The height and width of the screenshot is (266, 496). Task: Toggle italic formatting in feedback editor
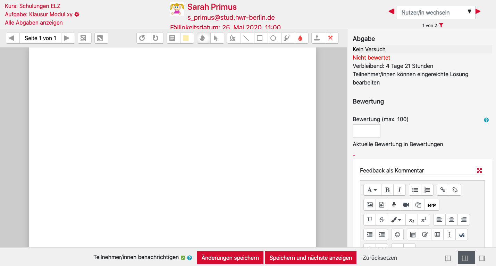(400, 190)
